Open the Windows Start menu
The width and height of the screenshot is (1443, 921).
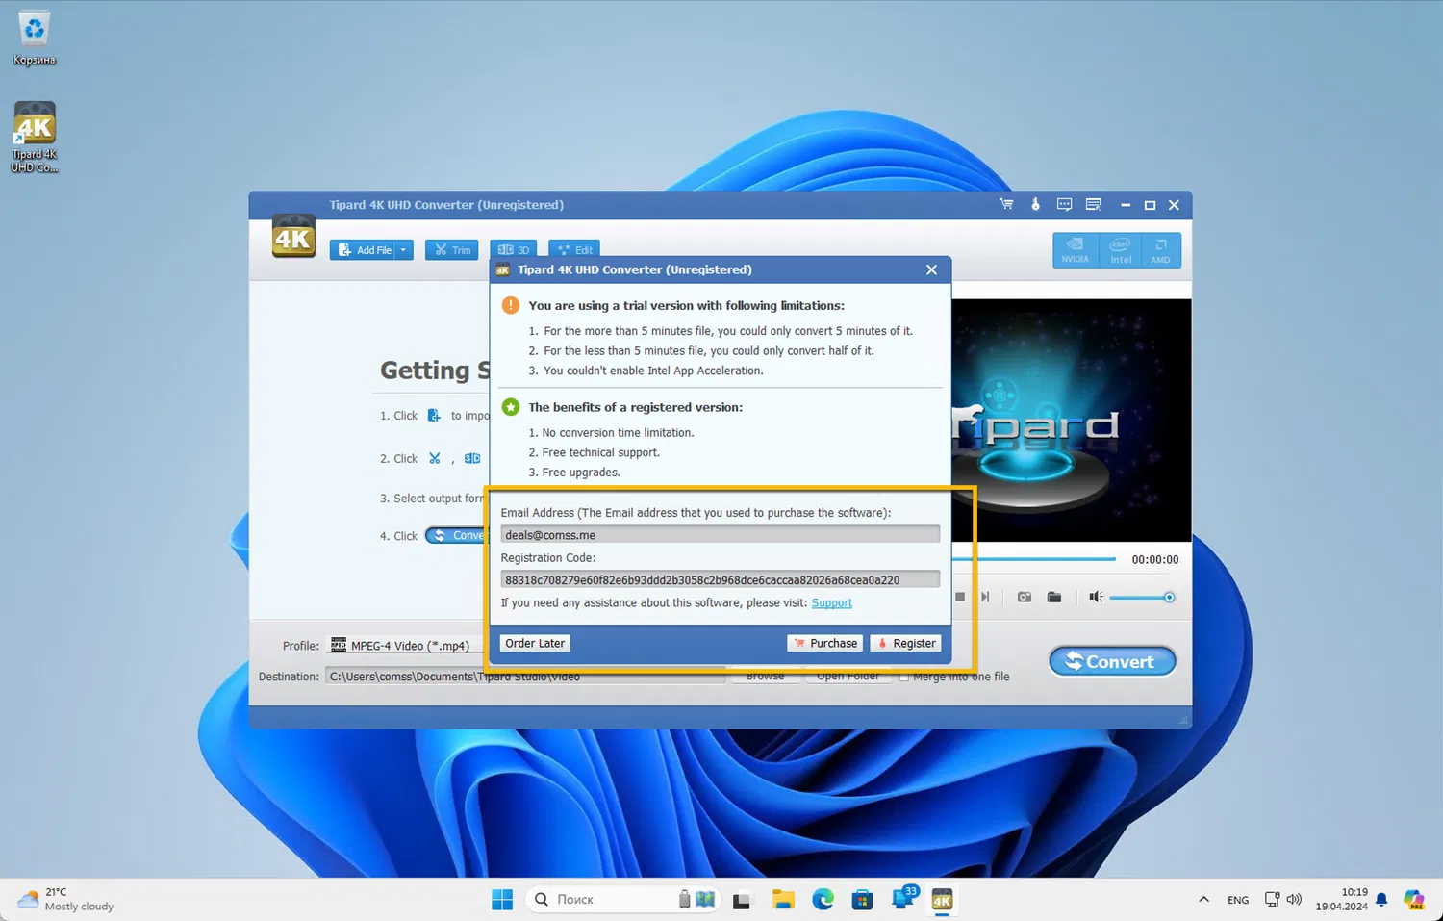[x=502, y=899]
